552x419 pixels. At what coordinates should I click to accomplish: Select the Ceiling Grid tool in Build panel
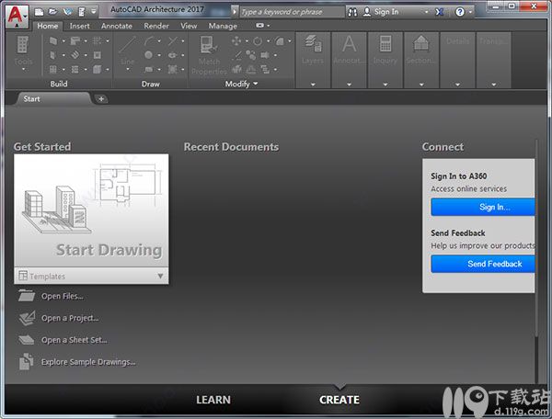click(75, 69)
